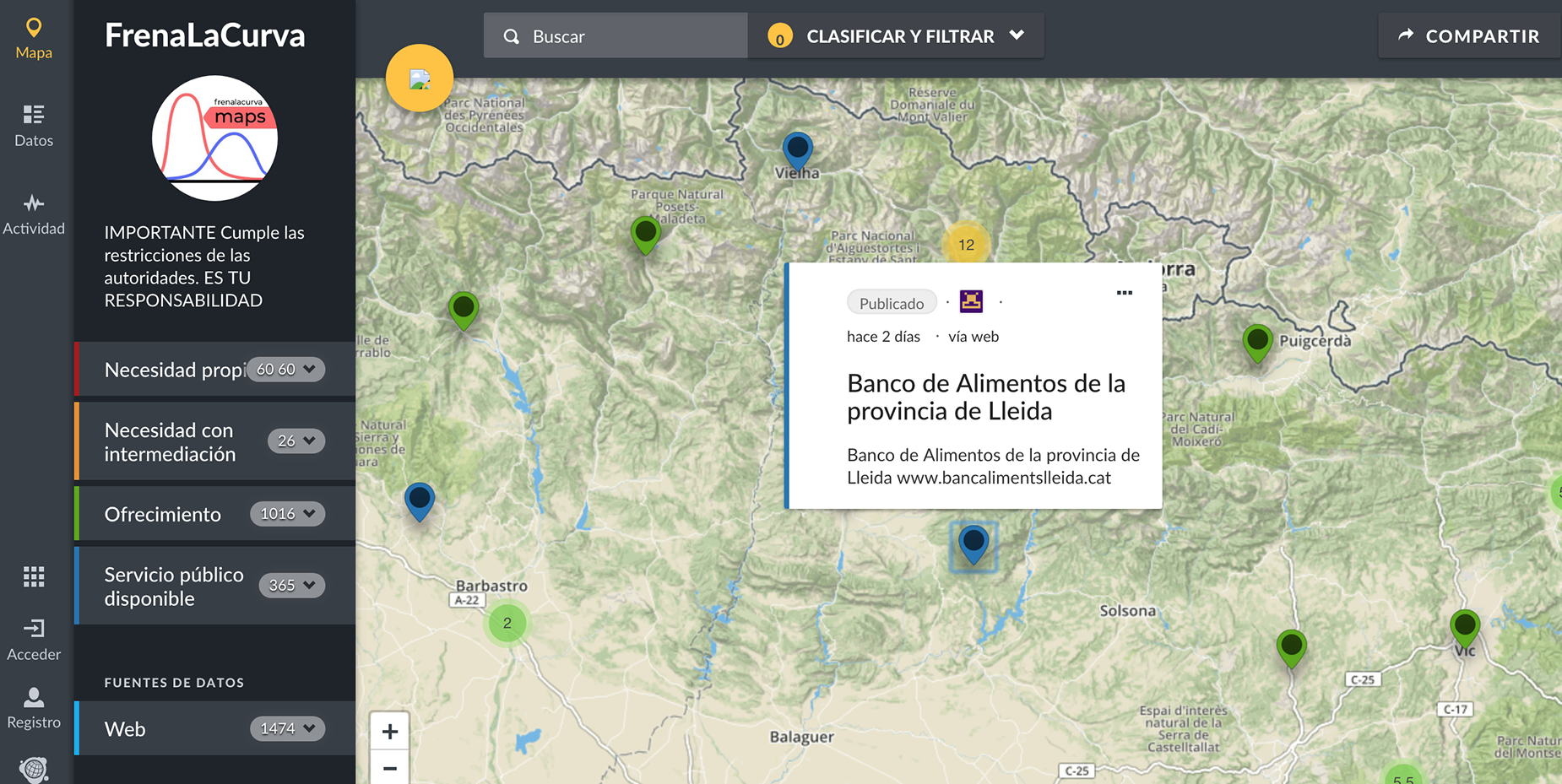Select the green marker at Vic
The width and height of the screenshot is (1562, 784).
[x=1465, y=629]
